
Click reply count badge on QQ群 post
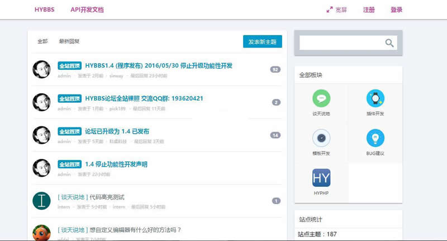pos(276,102)
